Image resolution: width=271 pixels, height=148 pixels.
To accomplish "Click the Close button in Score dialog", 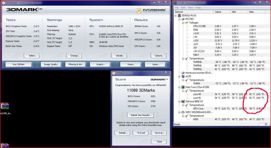I will click(x=159, y=142).
